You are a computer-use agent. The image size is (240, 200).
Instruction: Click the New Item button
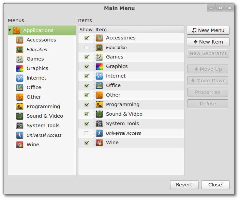[x=208, y=42]
